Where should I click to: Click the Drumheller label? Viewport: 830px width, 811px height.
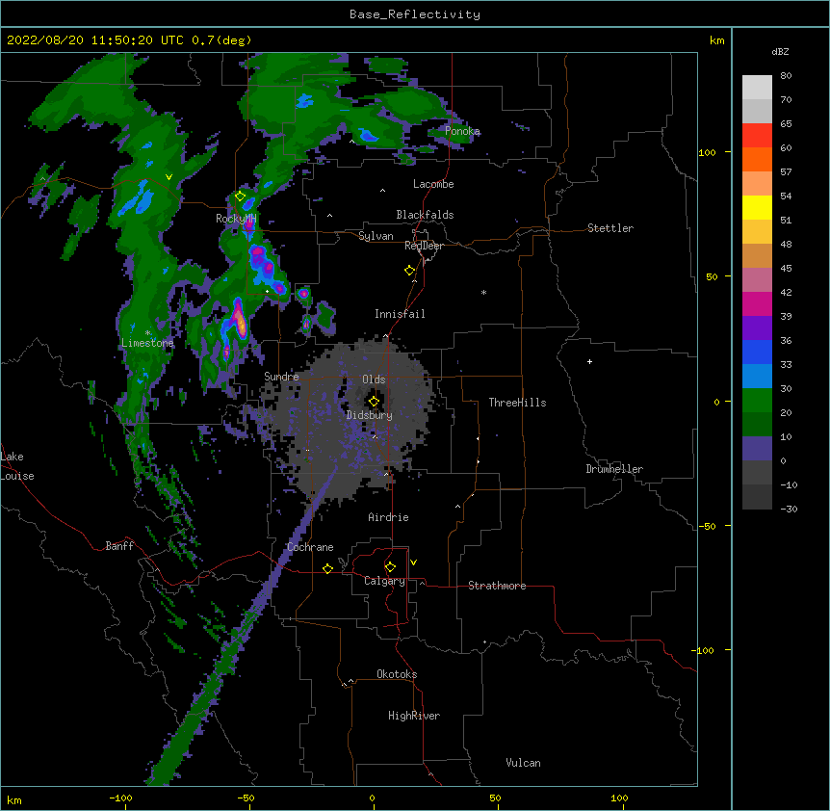[614, 469]
